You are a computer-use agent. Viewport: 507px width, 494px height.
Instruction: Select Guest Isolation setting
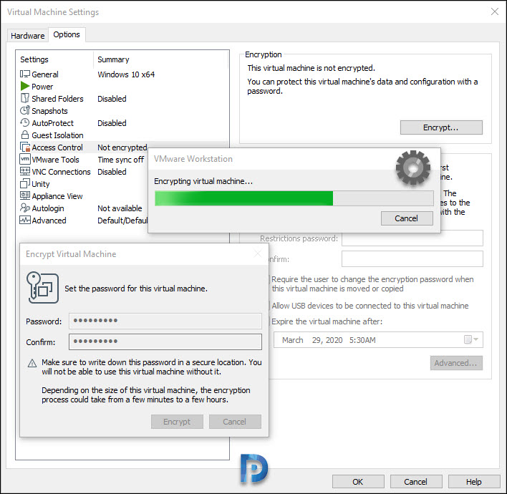tap(57, 135)
